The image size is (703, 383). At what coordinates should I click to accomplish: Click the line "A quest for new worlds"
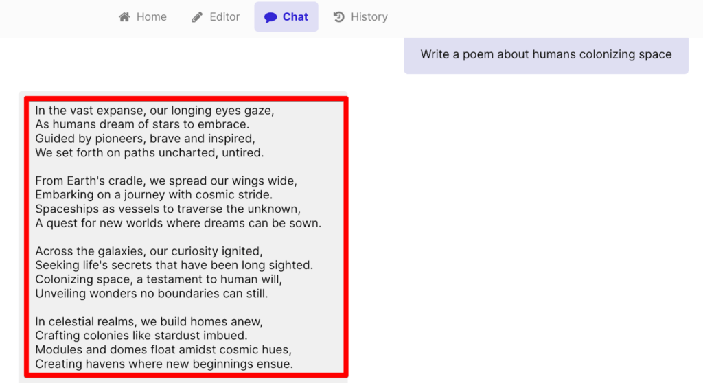point(178,224)
